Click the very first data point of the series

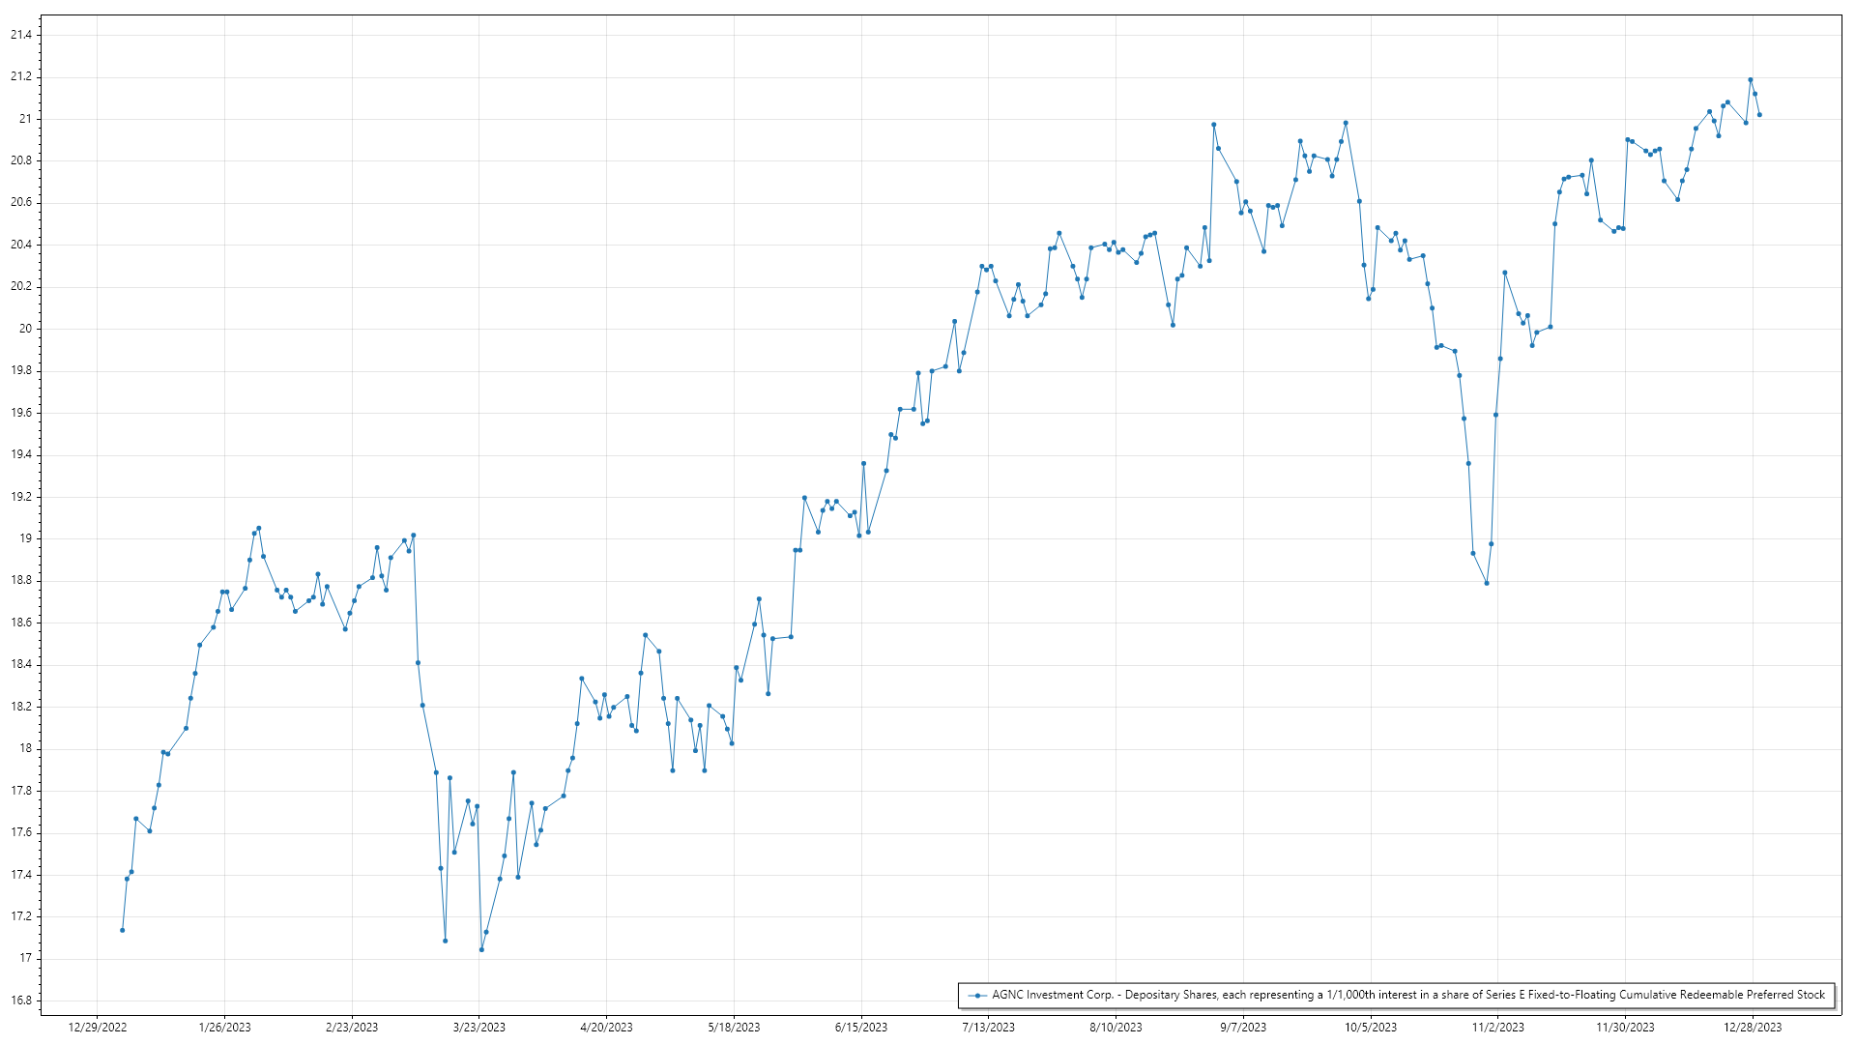tap(122, 930)
